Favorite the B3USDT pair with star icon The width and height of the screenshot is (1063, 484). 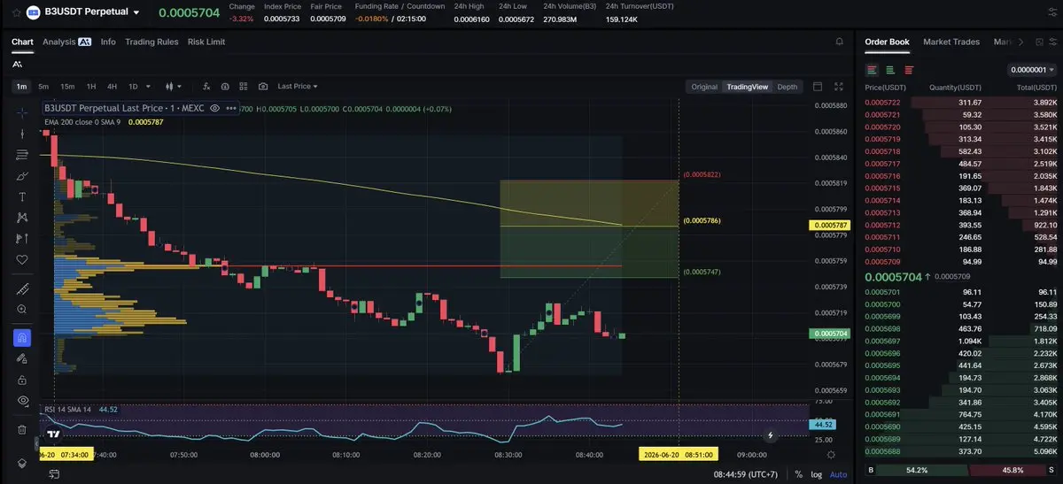[16, 12]
